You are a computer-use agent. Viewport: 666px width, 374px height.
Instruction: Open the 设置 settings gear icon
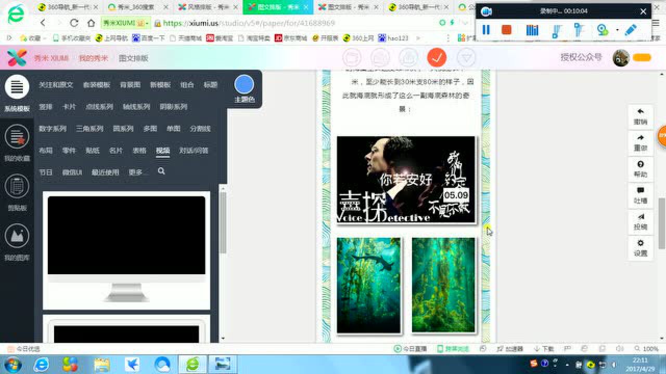(x=641, y=243)
